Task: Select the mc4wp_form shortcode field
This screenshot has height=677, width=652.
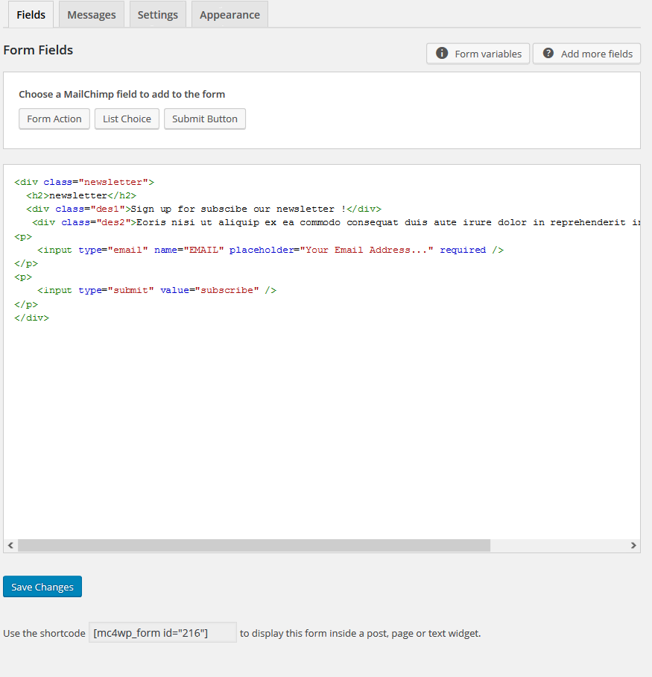Action: point(162,632)
